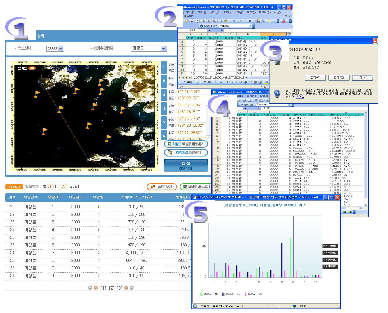Open the 도형(U) AutoShapes dropdown
This screenshot has height=313, width=388.
pyautogui.click(x=207, y=82)
